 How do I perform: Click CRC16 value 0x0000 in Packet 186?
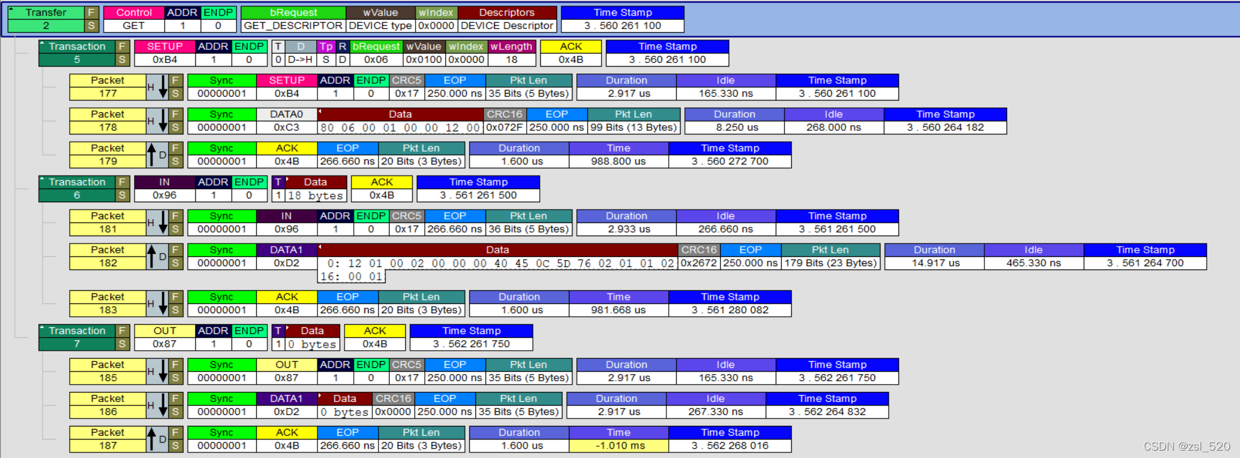click(393, 412)
